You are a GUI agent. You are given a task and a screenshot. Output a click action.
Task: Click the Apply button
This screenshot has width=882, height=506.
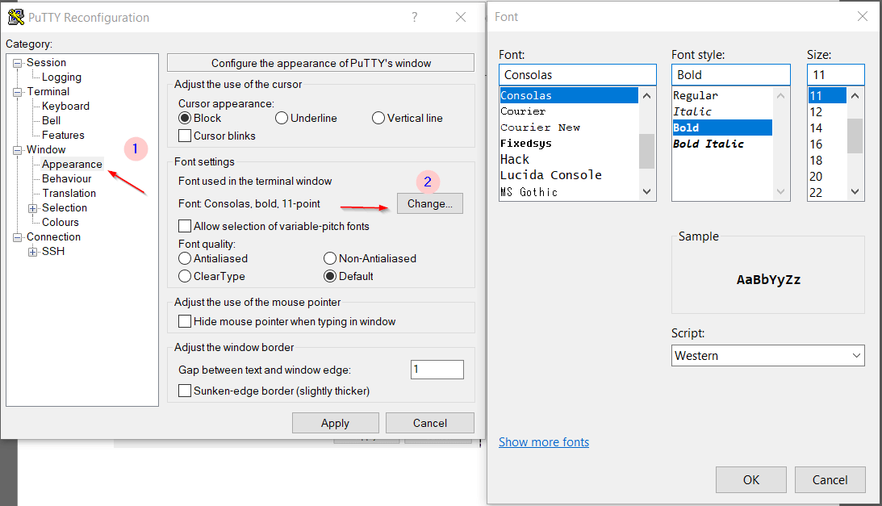point(335,423)
